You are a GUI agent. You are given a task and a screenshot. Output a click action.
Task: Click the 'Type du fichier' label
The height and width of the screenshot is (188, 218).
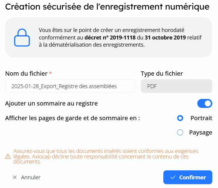tap(162, 74)
